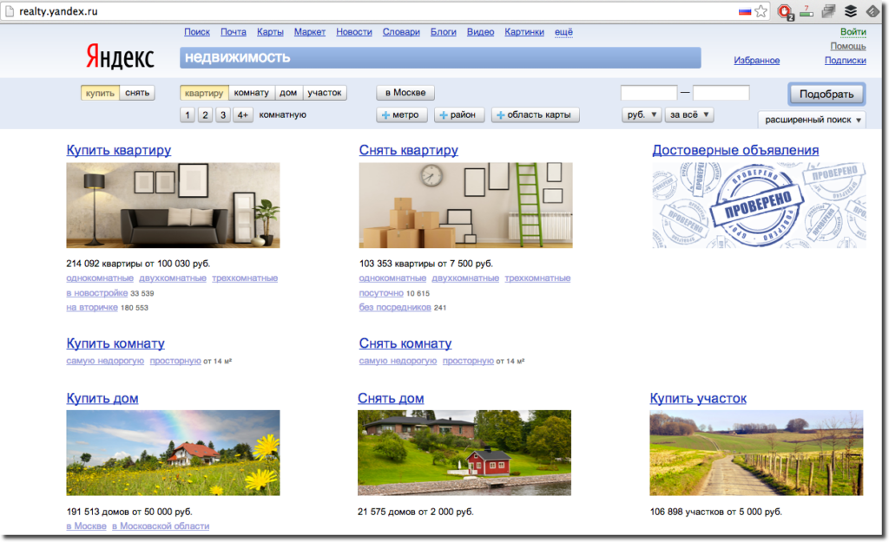Expand 'расширенный поиск' advanced search

coord(812,120)
